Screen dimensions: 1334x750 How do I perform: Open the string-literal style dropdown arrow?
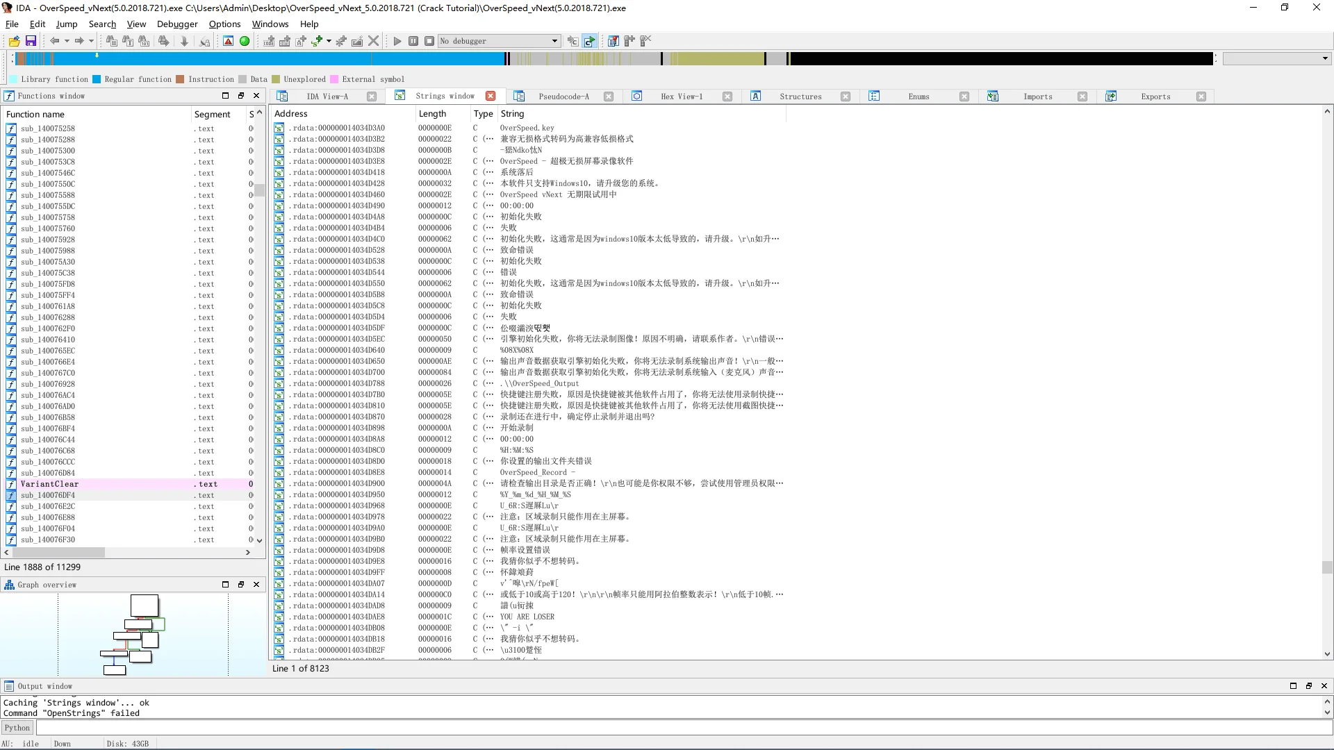pos(329,41)
